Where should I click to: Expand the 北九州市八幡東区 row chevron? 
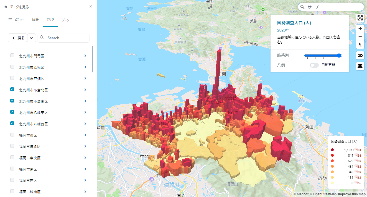coord(85,112)
